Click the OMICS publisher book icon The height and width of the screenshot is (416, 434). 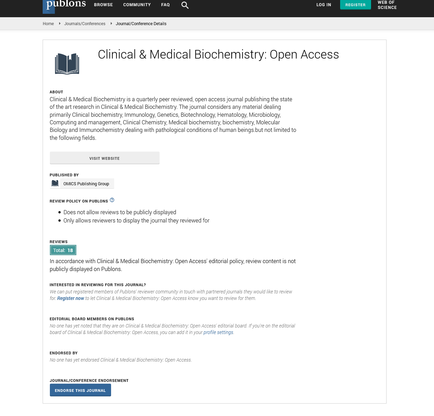pos(55,184)
